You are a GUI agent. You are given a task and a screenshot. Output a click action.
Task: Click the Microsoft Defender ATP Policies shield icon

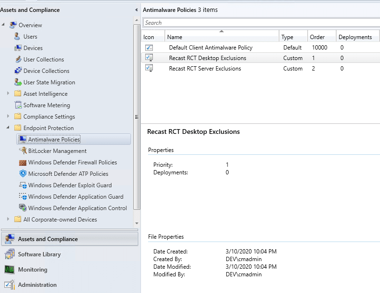[23, 174]
